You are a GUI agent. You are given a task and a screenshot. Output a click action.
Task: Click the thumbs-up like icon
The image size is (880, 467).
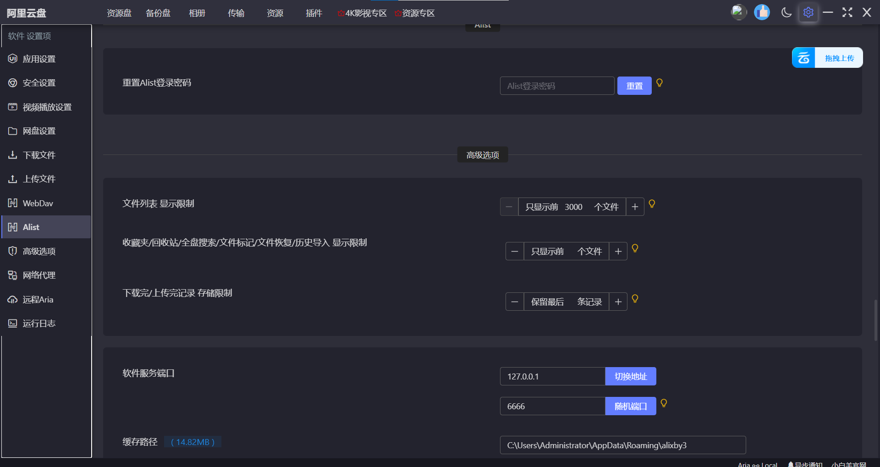[x=762, y=12]
